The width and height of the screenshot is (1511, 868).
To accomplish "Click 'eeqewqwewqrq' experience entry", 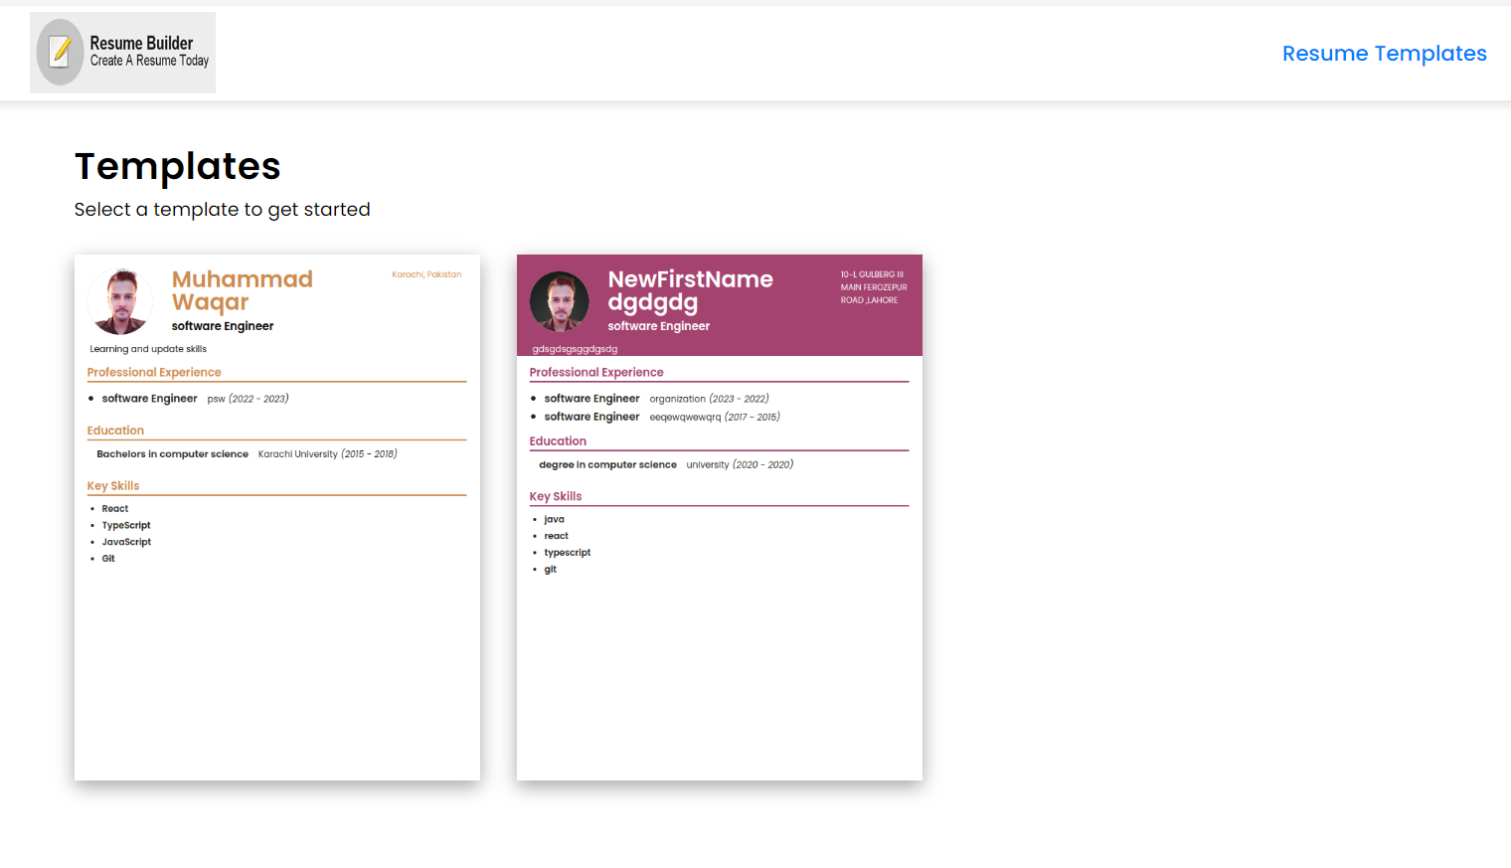I will click(685, 418).
